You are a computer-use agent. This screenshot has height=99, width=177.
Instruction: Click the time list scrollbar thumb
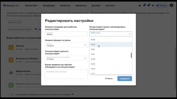click(131, 55)
